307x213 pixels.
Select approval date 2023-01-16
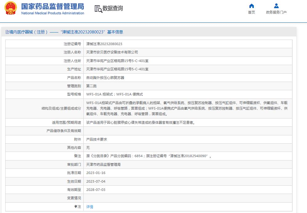click(x=96, y=173)
